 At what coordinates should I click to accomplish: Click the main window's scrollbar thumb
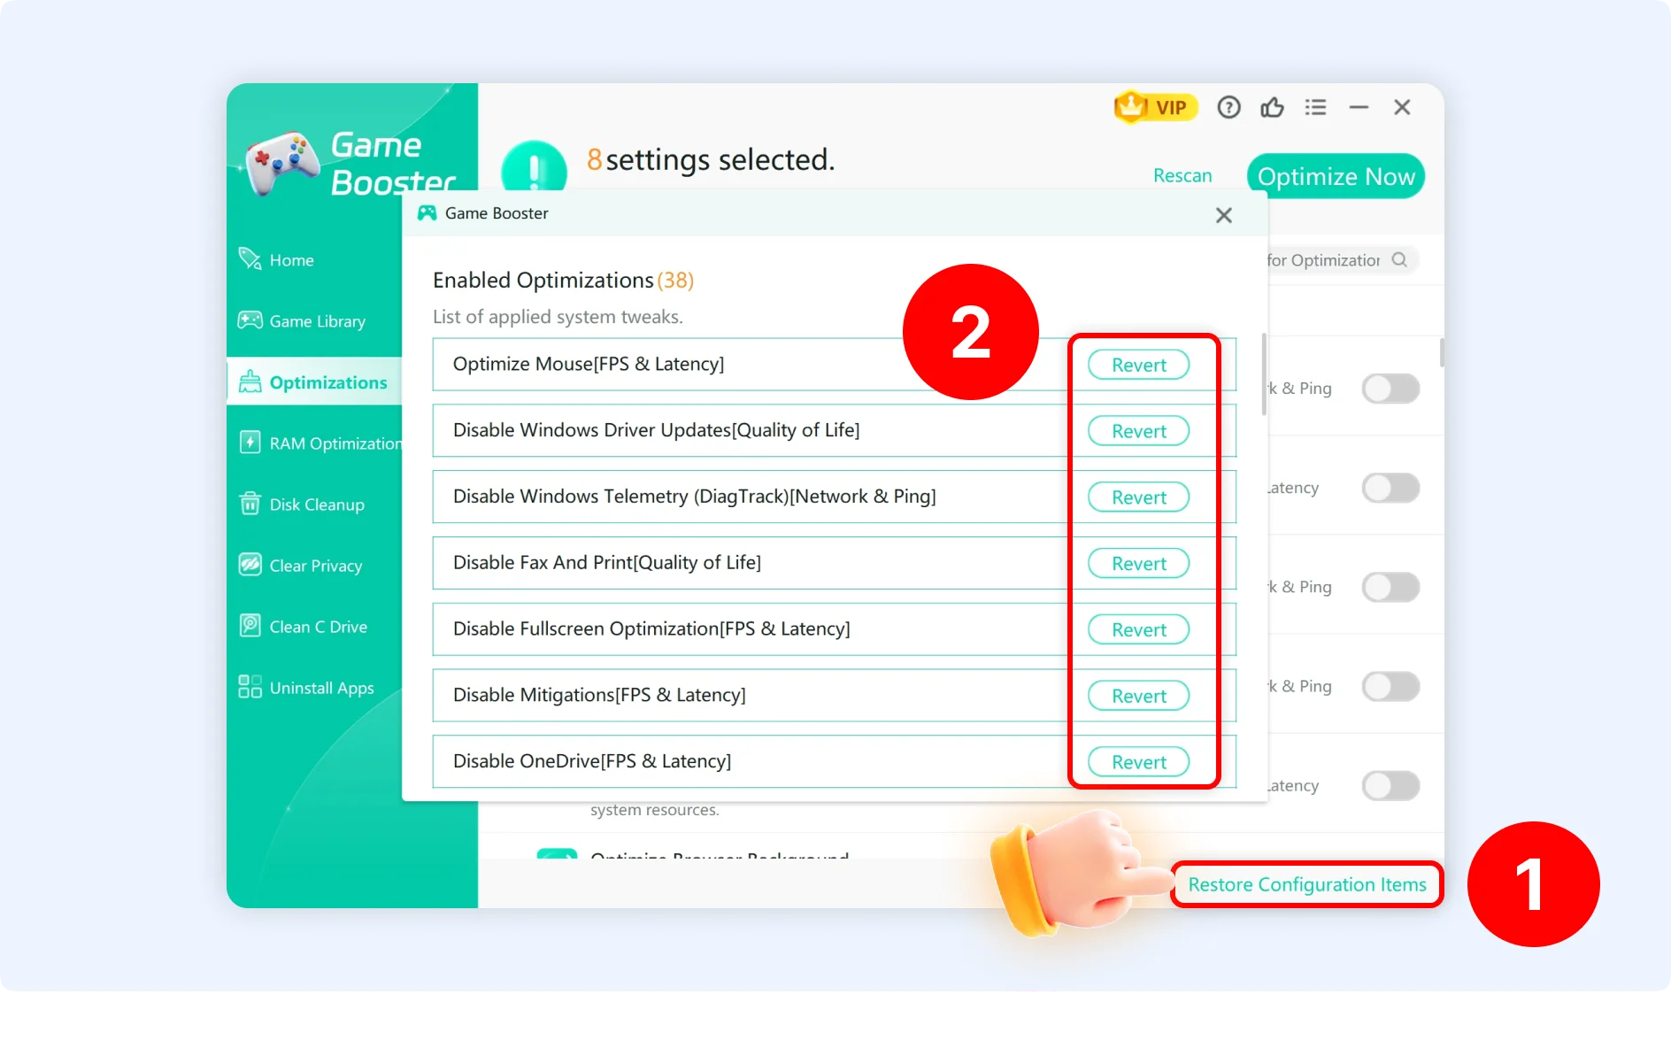[1442, 352]
